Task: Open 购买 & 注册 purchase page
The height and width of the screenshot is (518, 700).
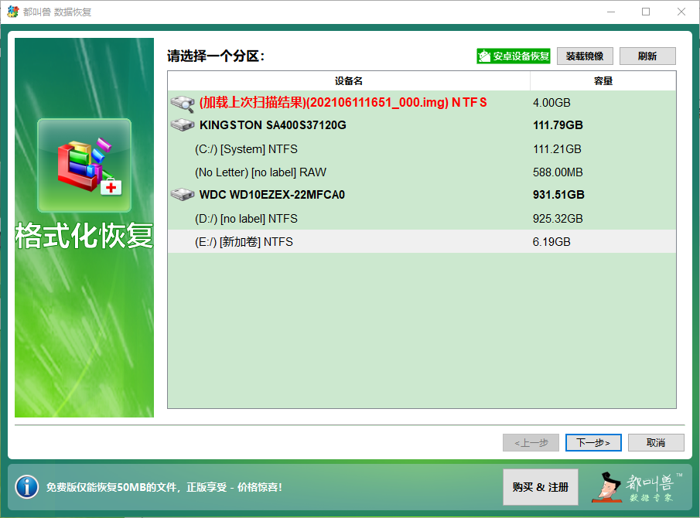Action: 540,487
